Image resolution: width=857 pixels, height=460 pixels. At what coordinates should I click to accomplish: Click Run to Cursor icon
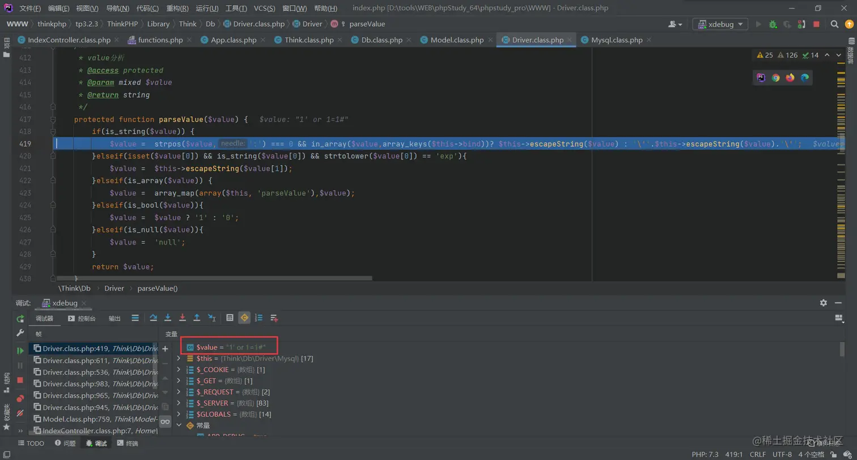pyautogui.click(x=211, y=318)
